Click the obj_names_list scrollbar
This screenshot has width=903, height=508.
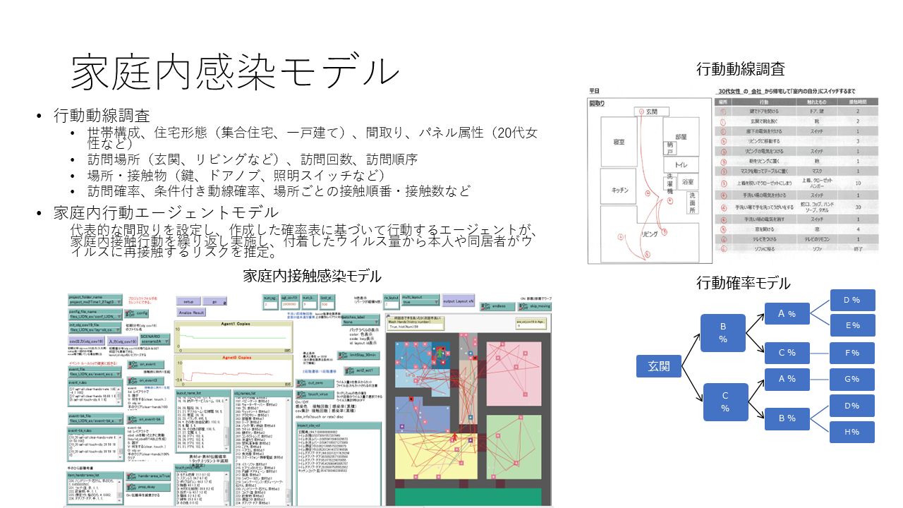point(289,450)
